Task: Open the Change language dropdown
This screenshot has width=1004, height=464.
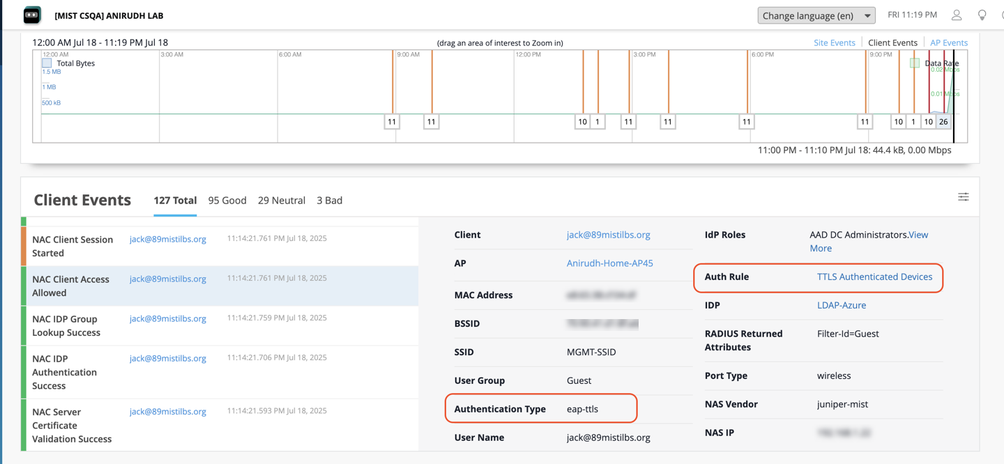Action: pos(816,15)
